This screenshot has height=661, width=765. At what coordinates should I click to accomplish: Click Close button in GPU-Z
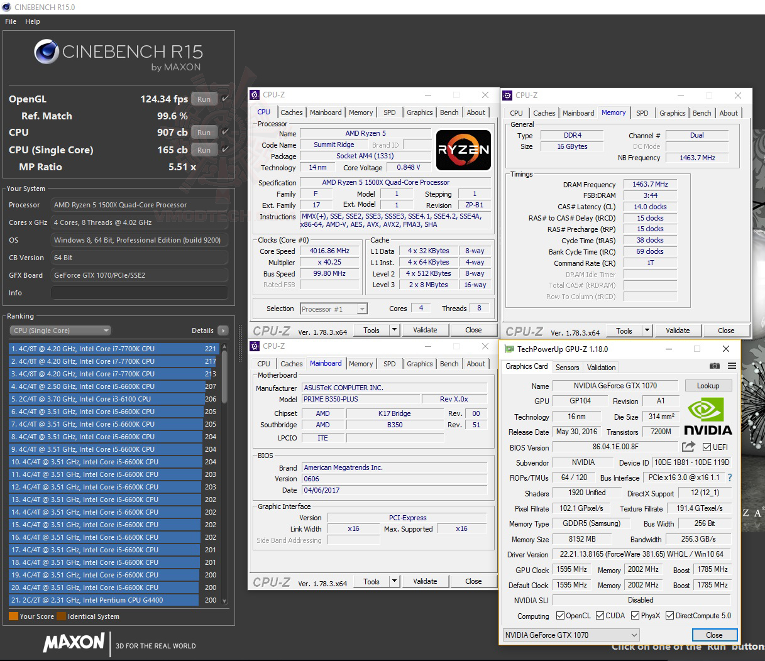tap(714, 635)
